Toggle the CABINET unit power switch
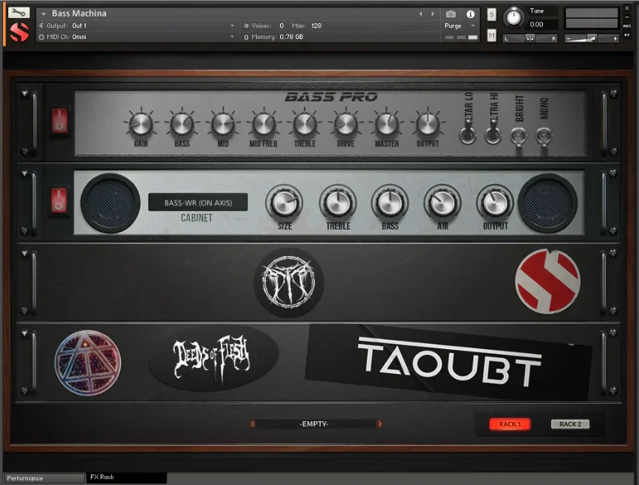Screen dimensions: 639x485 (59, 200)
